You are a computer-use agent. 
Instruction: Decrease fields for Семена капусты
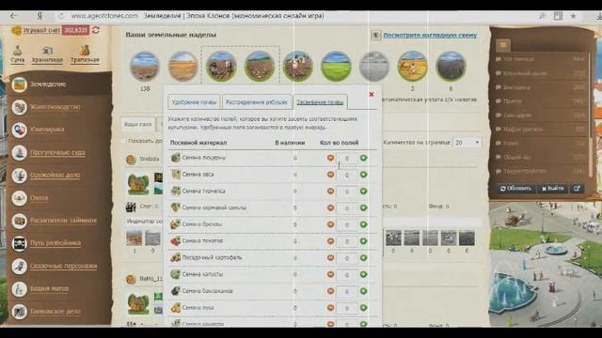coord(330,274)
